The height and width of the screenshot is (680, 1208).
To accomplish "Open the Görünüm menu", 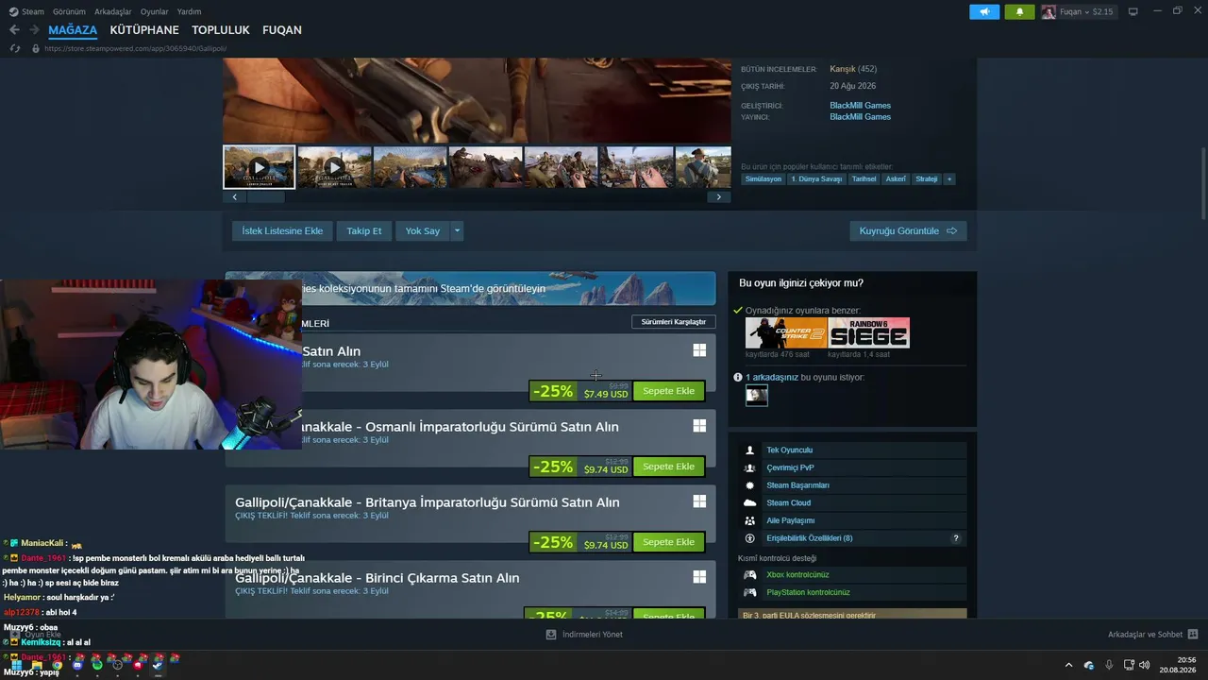I will coord(69,11).
